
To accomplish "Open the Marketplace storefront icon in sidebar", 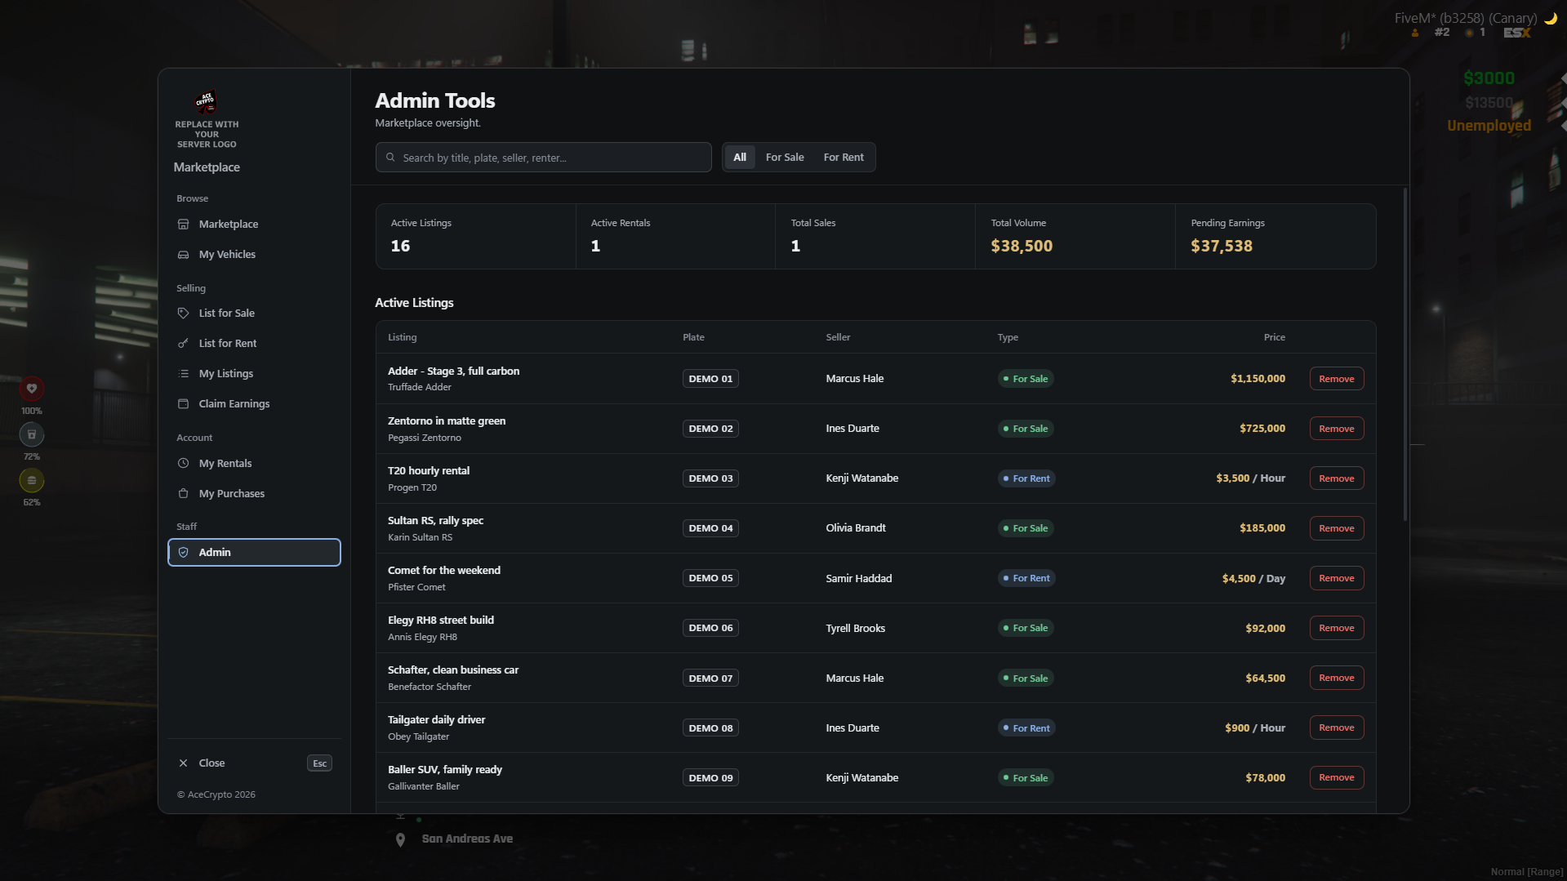I will pyautogui.click(x=183, y=224).
